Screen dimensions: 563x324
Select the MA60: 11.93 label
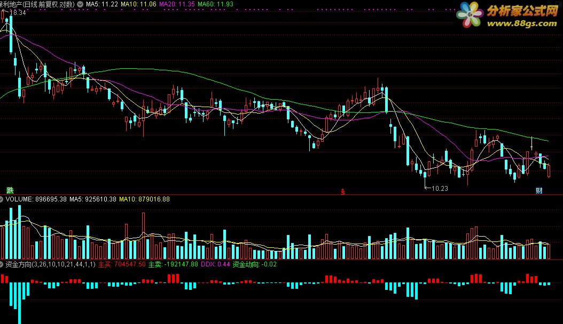215,4
